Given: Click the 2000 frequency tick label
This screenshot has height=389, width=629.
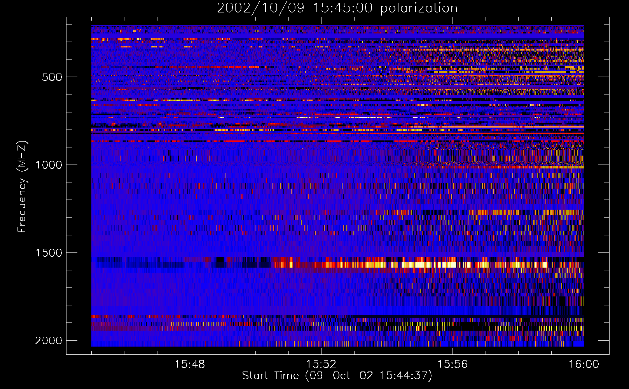Looking at the screenshot, I should (49, 341).
